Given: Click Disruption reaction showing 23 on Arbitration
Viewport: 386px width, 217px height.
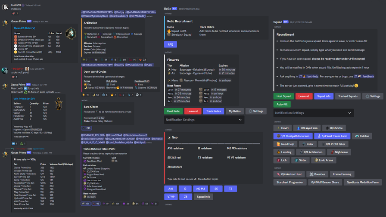Looking at the screenshot, I should click(x=143, y=59).
